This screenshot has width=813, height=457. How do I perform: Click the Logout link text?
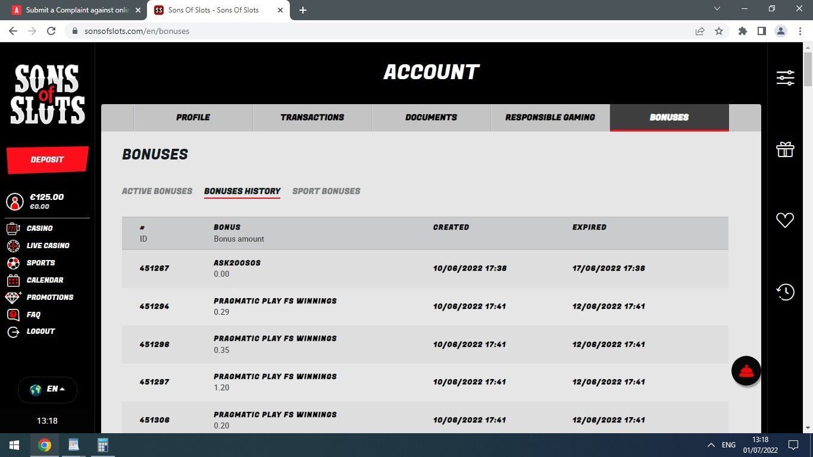pyautogui.click(x=40, y=331)
